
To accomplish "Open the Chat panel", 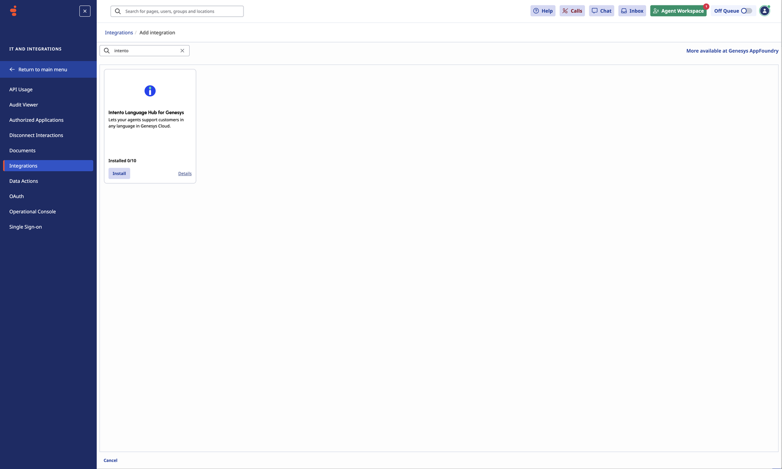I will coord(601,11).
